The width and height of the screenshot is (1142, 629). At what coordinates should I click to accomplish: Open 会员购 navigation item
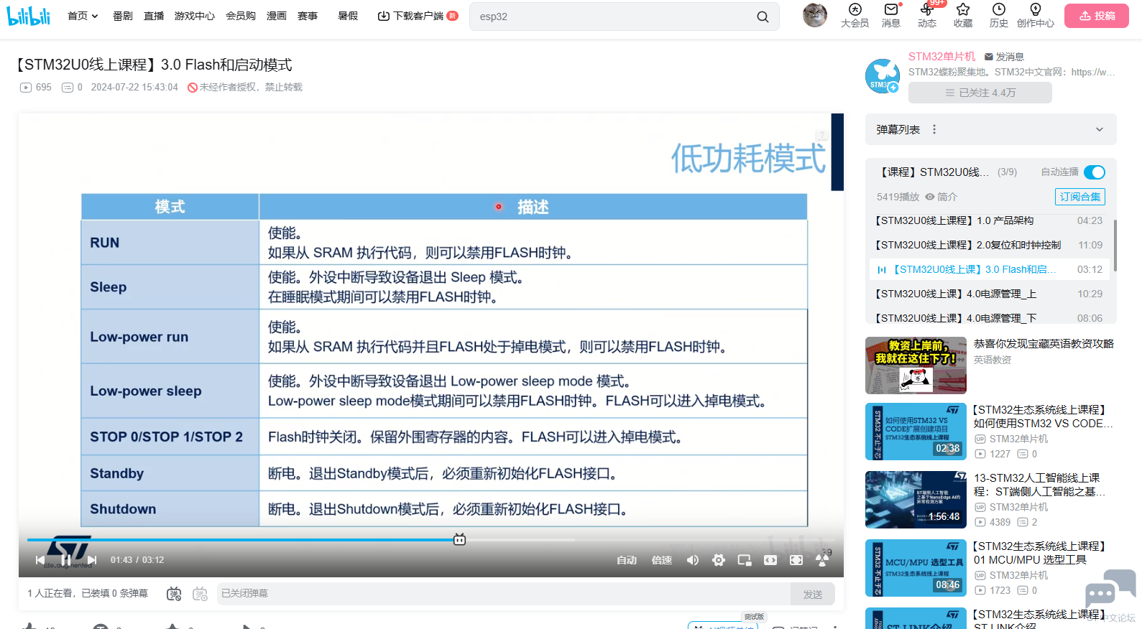tap(241, 16)
